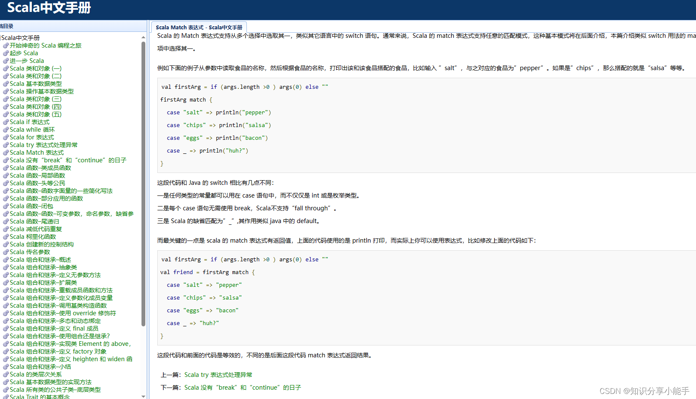Open Scala 函数–部分应用的函数
696x399 pixels.
46,198
